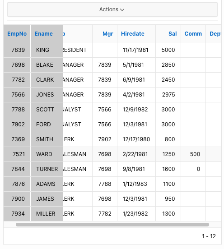This screenshot has width=224, height=249.
Task: Sort by EmpNo column header
Action: pos(17,34)
